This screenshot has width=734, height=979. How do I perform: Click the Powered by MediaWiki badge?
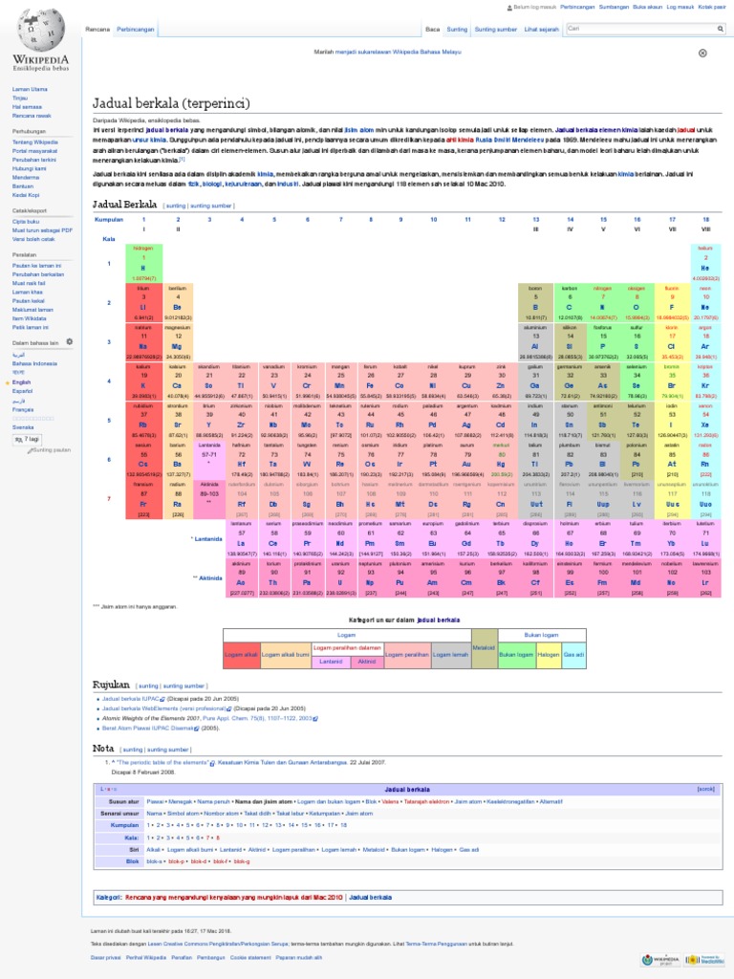coord(704,960)
